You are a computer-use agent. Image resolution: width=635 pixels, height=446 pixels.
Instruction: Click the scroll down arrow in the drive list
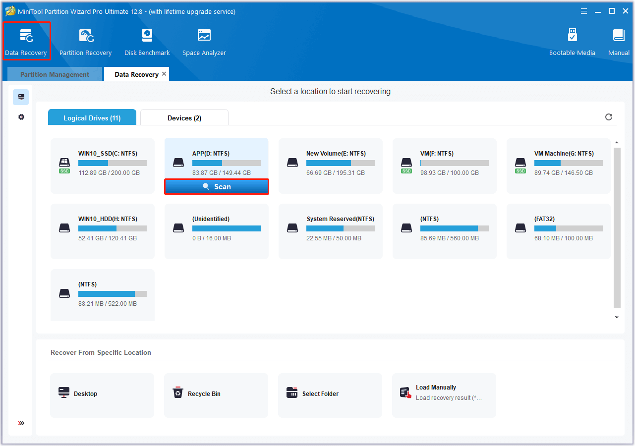pyautogui.click(x=617, y=317)
